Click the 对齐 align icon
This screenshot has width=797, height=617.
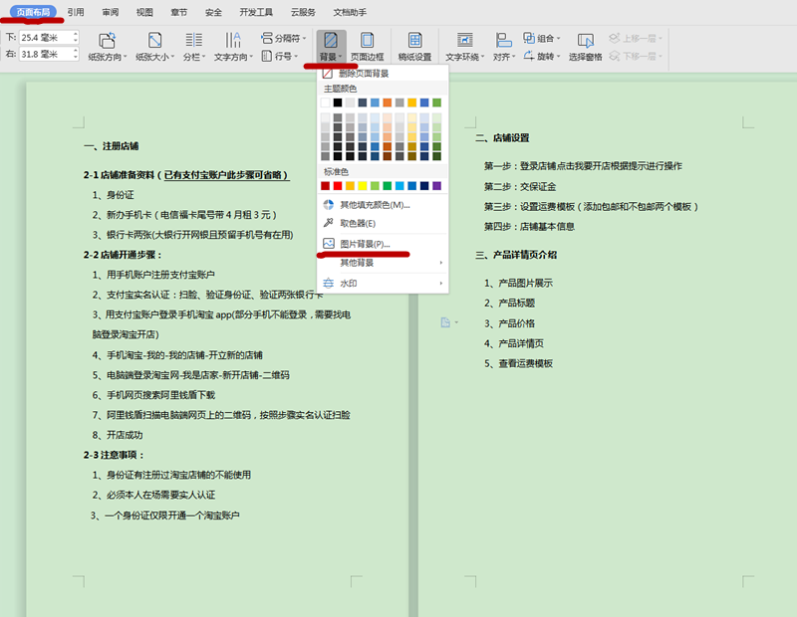pyautogui.click(x=503, y=40)
